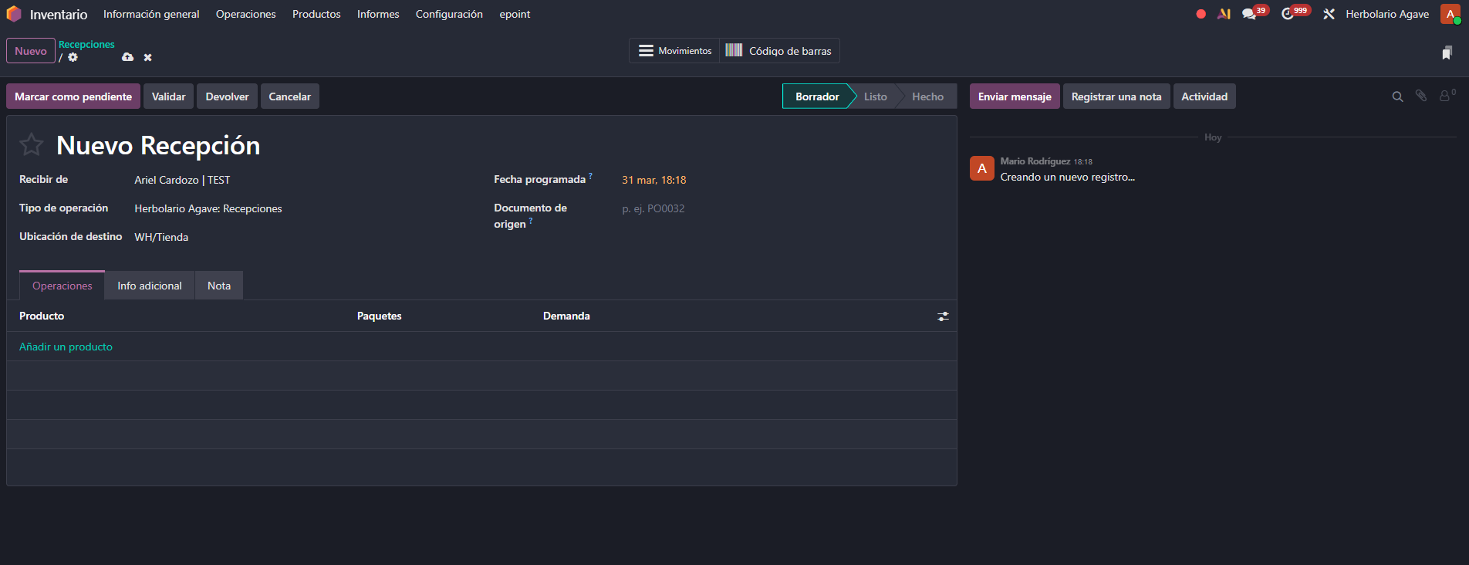Viewport: 1469px width, 565px height.
Task: Click the attachments paperclip icon
Action: point(1420,96)
